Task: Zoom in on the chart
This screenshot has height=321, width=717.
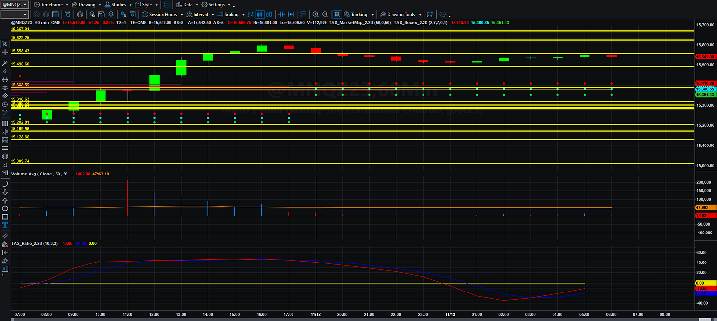Action: click(315, 14)
